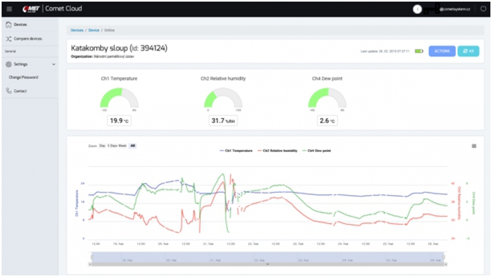Click the All refresh button
Viewport: 492px width, 277px height.
468,51
